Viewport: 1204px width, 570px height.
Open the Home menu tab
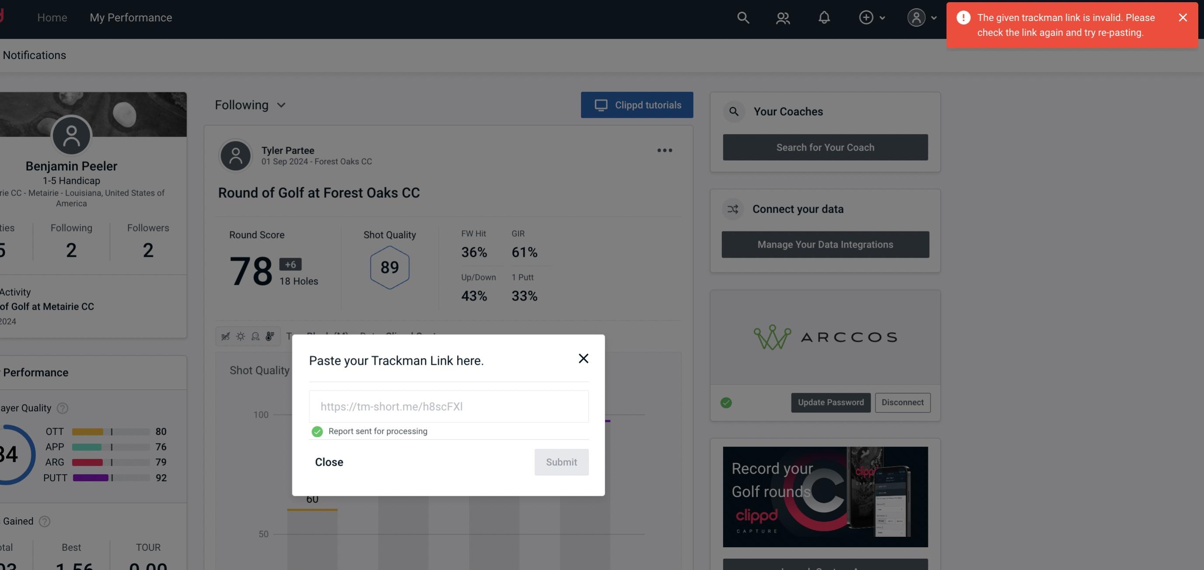[52, 17]
